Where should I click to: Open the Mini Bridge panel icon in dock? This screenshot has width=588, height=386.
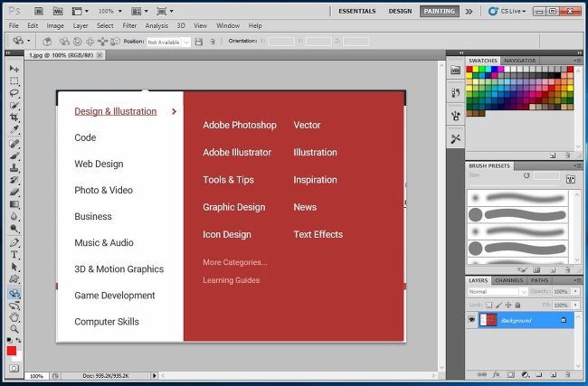point(455,70)
